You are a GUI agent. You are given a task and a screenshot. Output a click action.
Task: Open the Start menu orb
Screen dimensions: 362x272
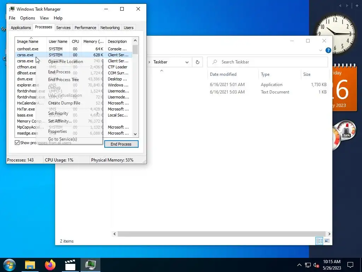[x=10, y=265]
